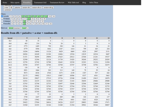The height and width of the screenshot is (107, 142).
Task: Choose the patsolve solver button
Action: [17, 8]
